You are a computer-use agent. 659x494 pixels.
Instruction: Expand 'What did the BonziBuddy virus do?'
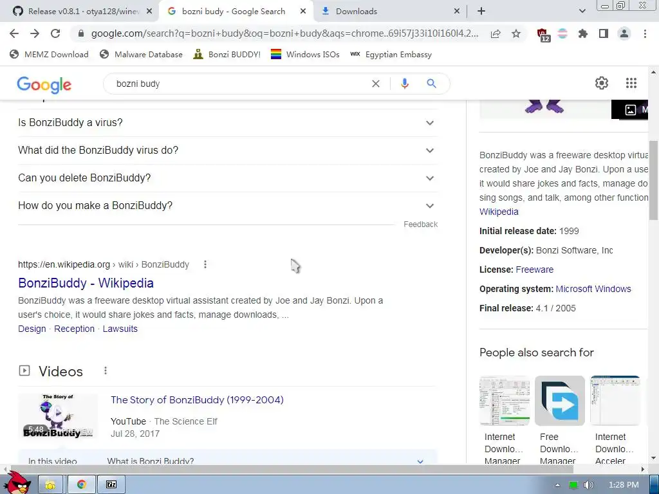228,151
